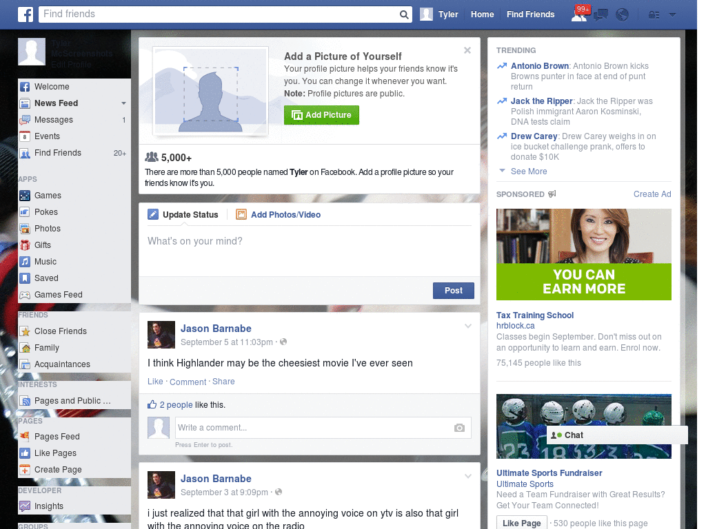The height and width of the screenshot is (529, 706).
Task: Click the Like Pages thumbs-up icon
Action: [x=25, y=453]
